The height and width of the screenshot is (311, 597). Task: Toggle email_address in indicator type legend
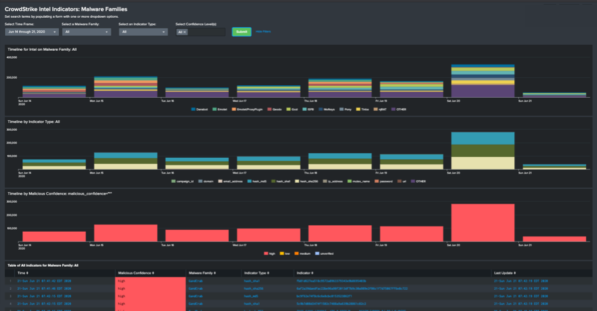[x=230, y=182]
